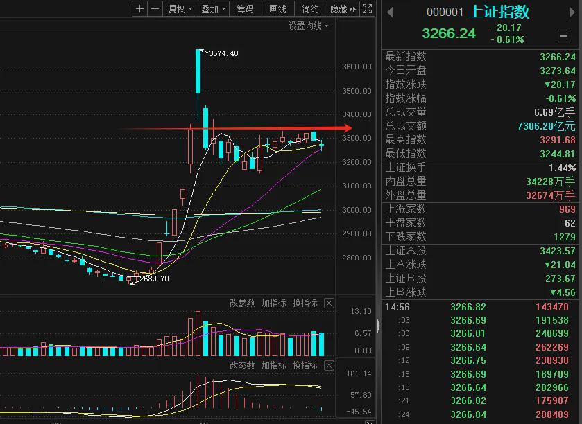Click 最高指数 value 3291.68
The height and width of the screenshot is (424, 582).
(x=558, y=140)
